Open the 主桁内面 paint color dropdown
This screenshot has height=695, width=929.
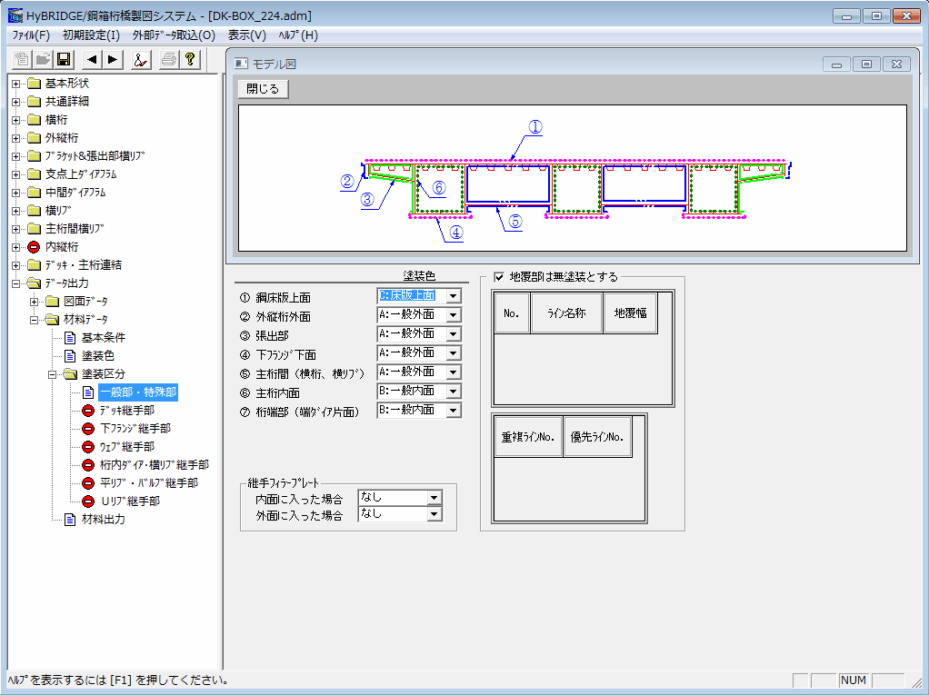(453, 391)
